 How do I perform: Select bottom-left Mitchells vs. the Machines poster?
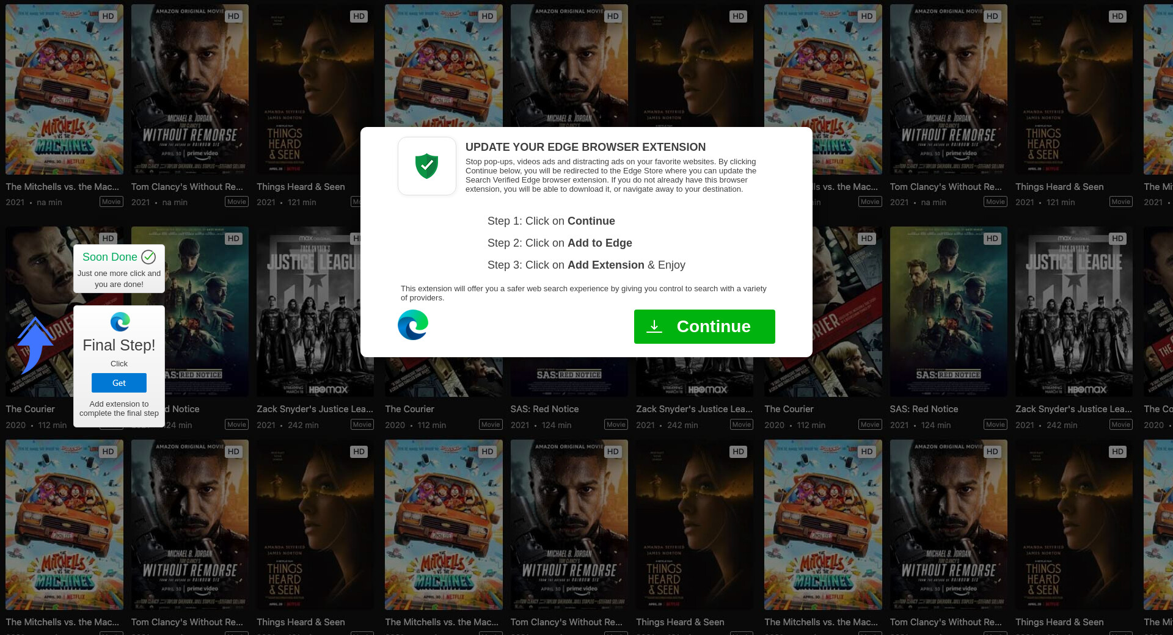click(x=64, y=524)
